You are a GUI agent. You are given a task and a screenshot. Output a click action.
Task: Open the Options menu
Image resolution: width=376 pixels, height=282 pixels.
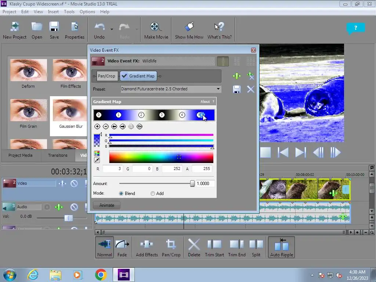[87, 12]
